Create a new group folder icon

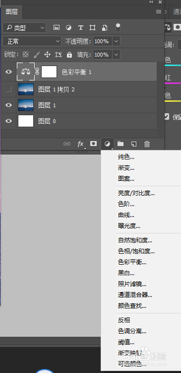(x=121, y=144)
